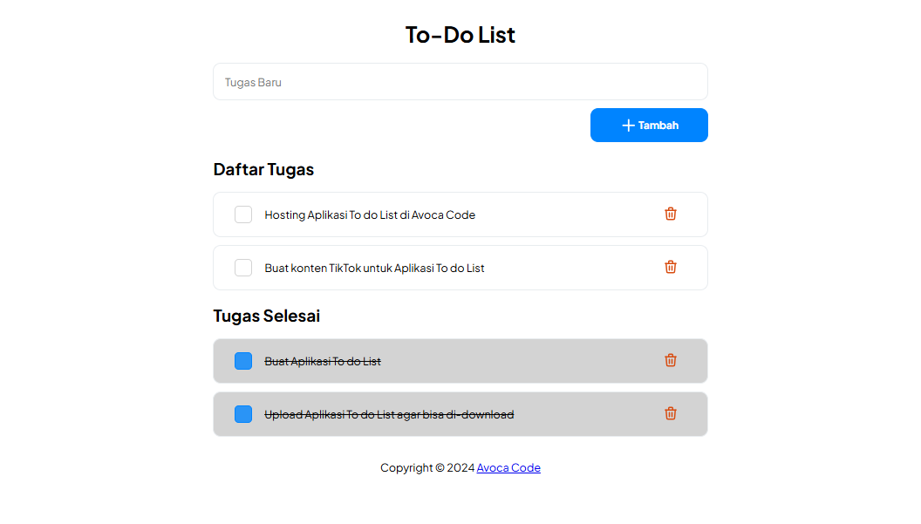921x524 pixels.
Task: Click the task text Hosting Aplikasi To do List
Action: click(x=370, y=214)
